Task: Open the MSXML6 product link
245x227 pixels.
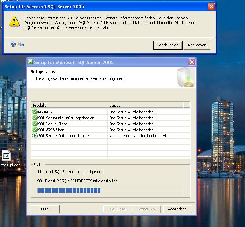Action: click(x=45, y=112)
